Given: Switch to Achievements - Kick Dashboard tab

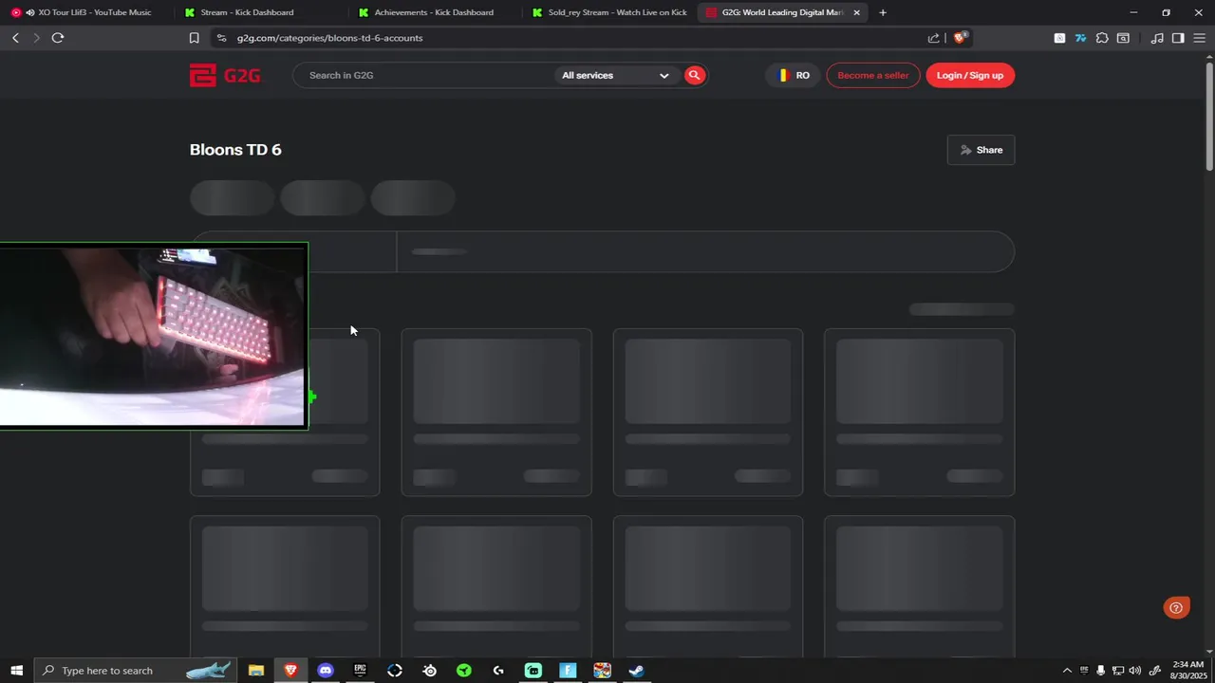Looking at the screenshot, I should [436, 12].
